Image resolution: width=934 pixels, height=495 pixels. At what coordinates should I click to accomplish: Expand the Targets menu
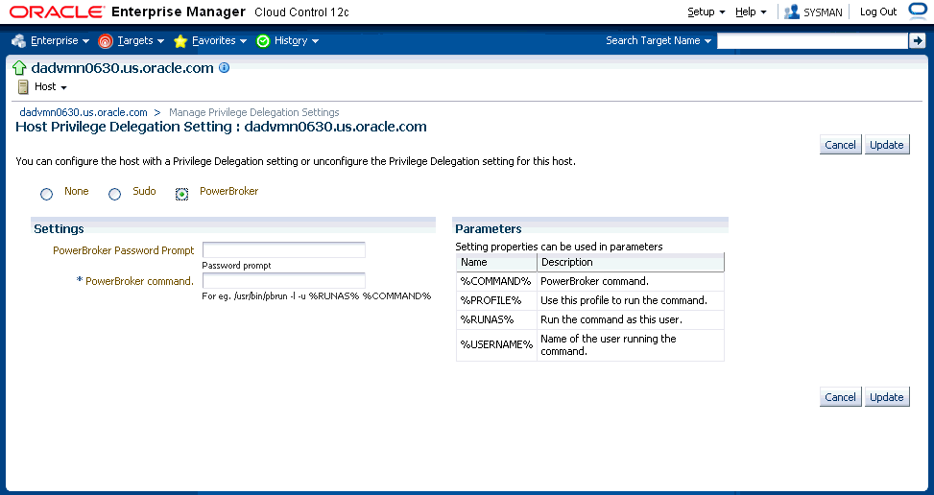pyautogui.click(x=140, y=40)
